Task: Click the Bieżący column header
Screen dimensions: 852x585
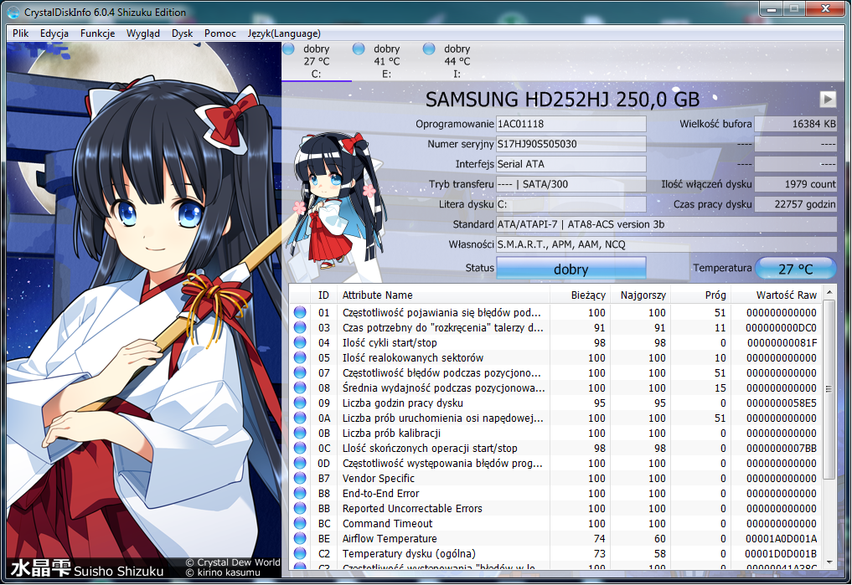Action: click(581, 295)
